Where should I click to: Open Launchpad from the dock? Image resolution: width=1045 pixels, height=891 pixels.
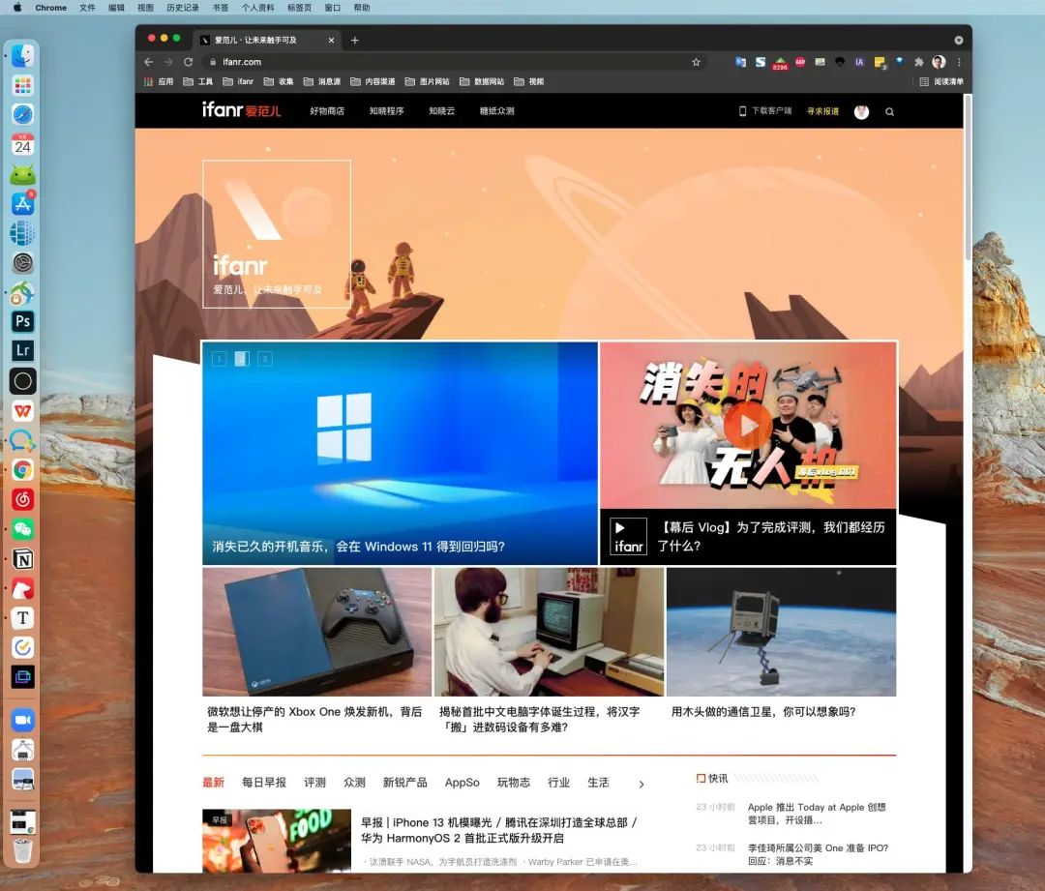click(x=22, y=85)
